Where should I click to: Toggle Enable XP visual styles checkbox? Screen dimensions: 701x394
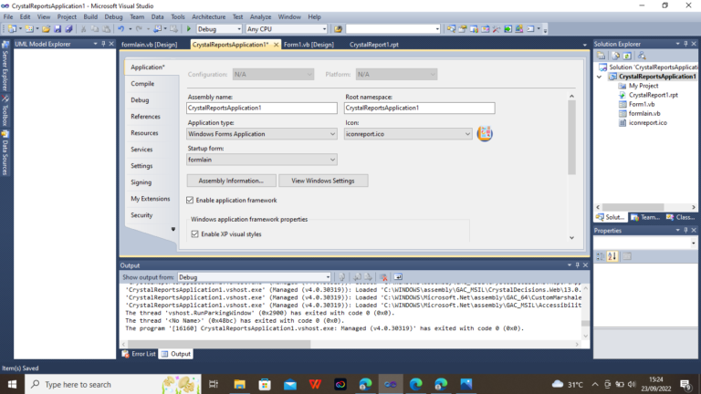195,234
